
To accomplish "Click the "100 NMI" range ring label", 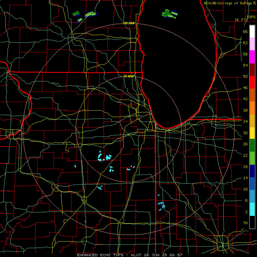I will [128, 23].
